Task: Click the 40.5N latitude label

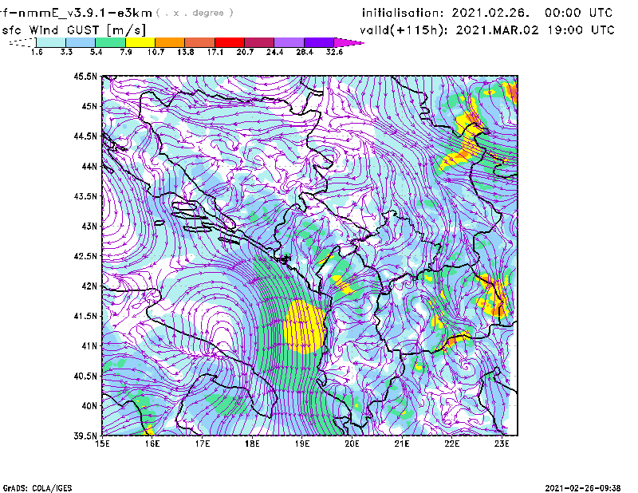Action: click(85, 377)
